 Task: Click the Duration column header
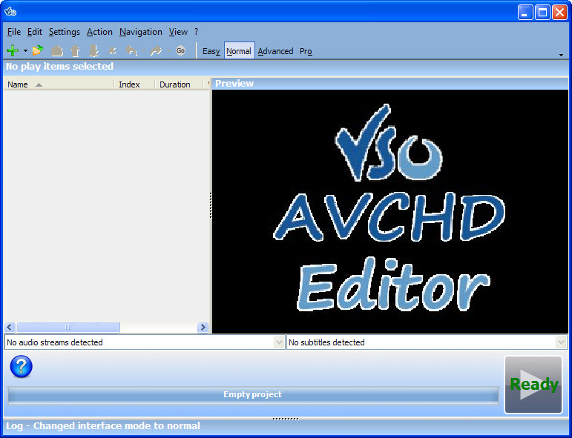pyautogui.click(x=178, y=84)
